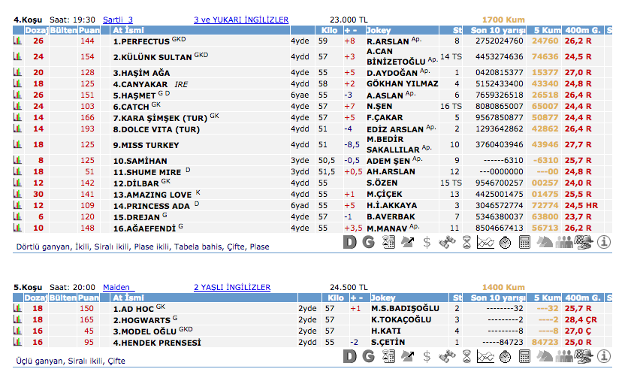Click the people group icon in race 5

pos(564,356)
